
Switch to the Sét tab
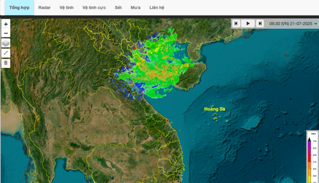118,8
